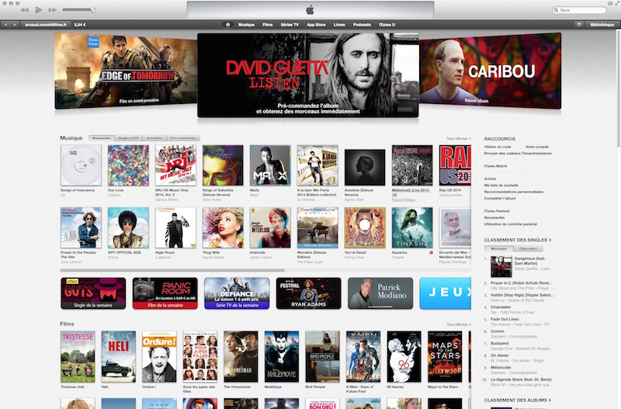Click chart entry Prayer in C
This screenshot has height=409, width=621.
(x=522, y=283)
